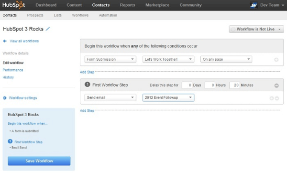Open the Dashboard menu
This screenshot has height=173, width=287.
[x=46, y=5]
